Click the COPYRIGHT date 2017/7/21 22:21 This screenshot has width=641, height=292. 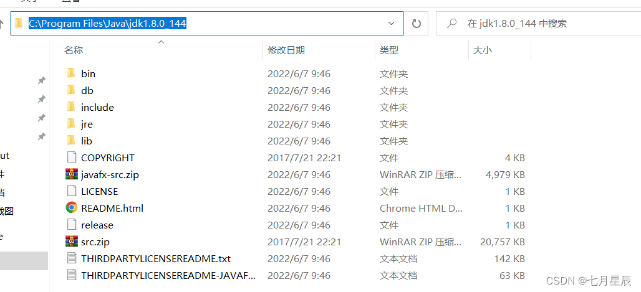(x=304, y=158)
